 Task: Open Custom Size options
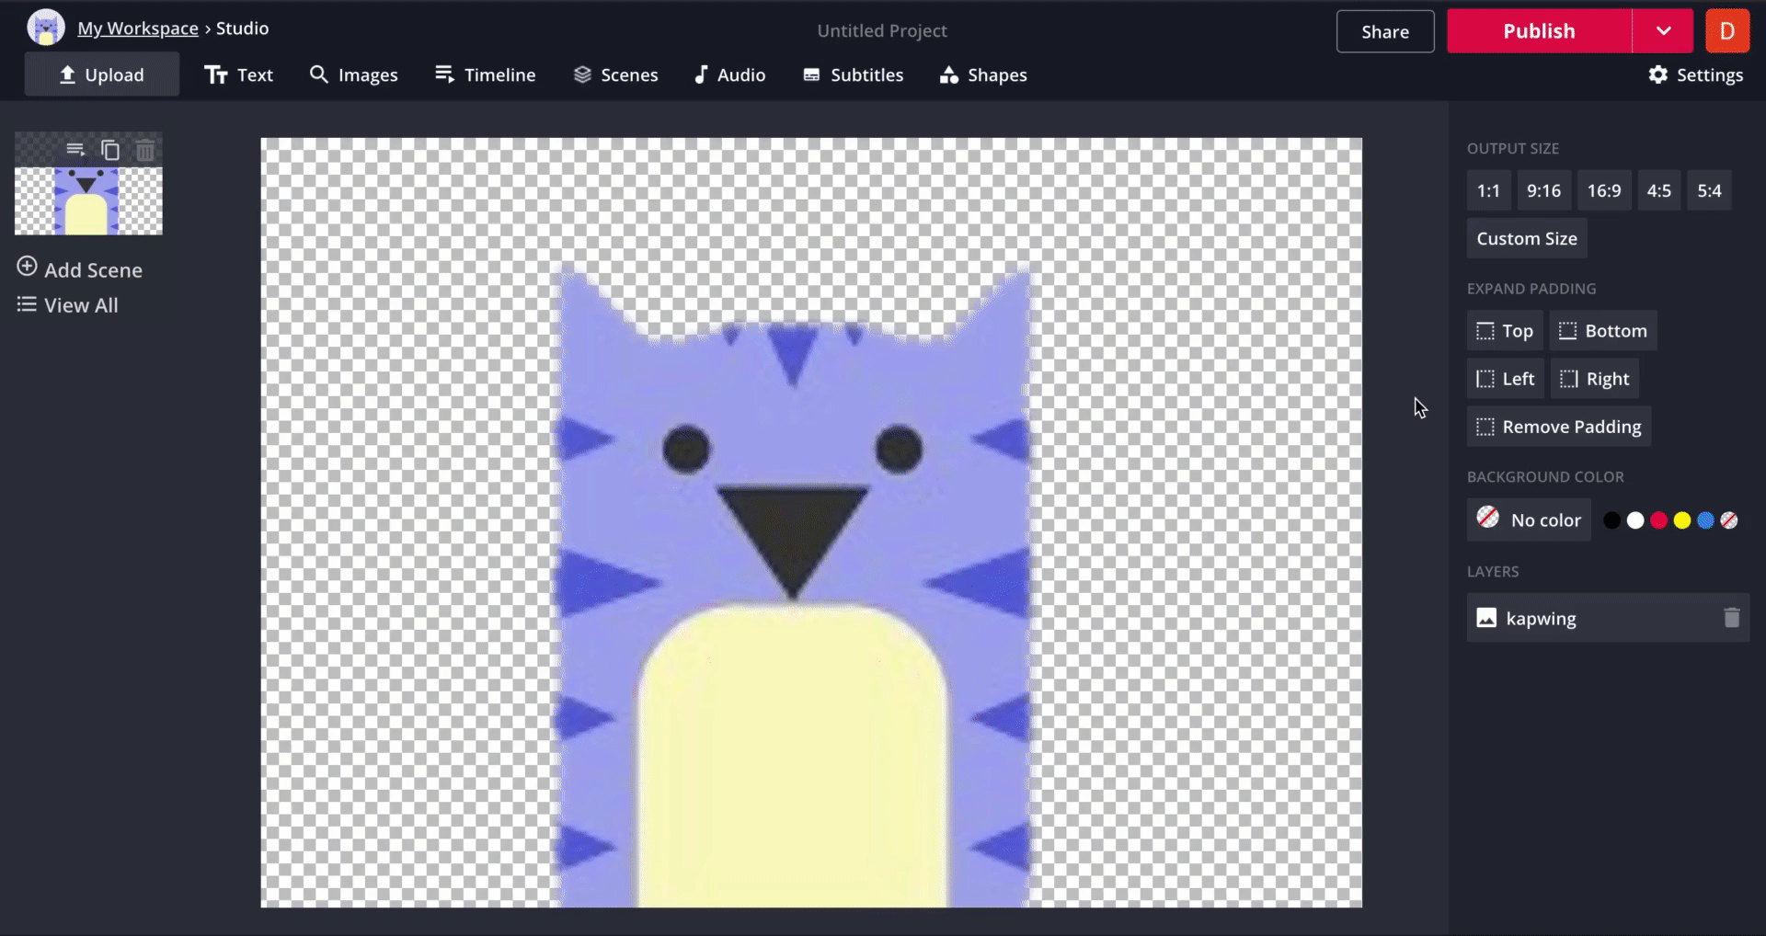(1526, 239)
